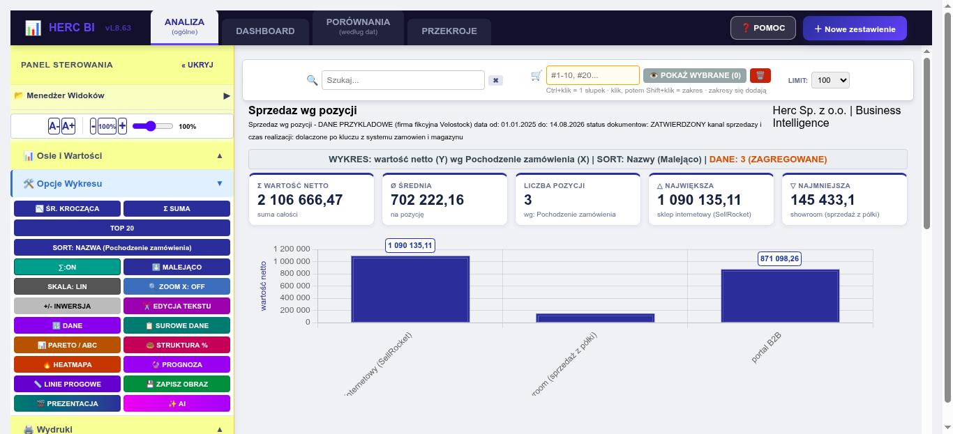Viewport: 953px width, 434px height.
Task: Clear search with the X icon button
Action: (495, 80)
